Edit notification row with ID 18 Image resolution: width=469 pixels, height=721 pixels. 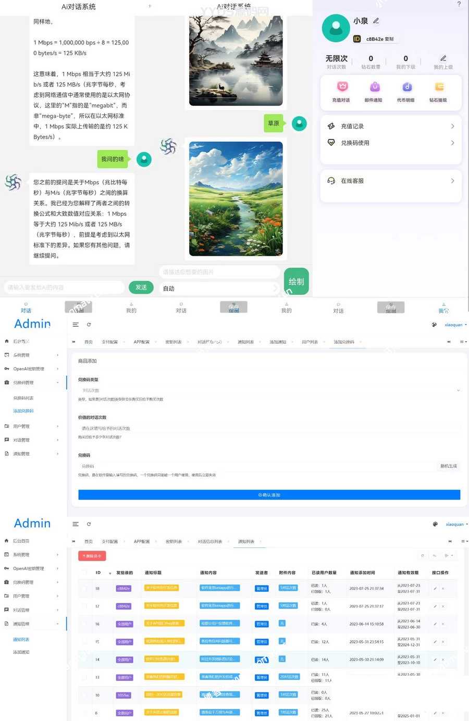[x=435, y=589]
